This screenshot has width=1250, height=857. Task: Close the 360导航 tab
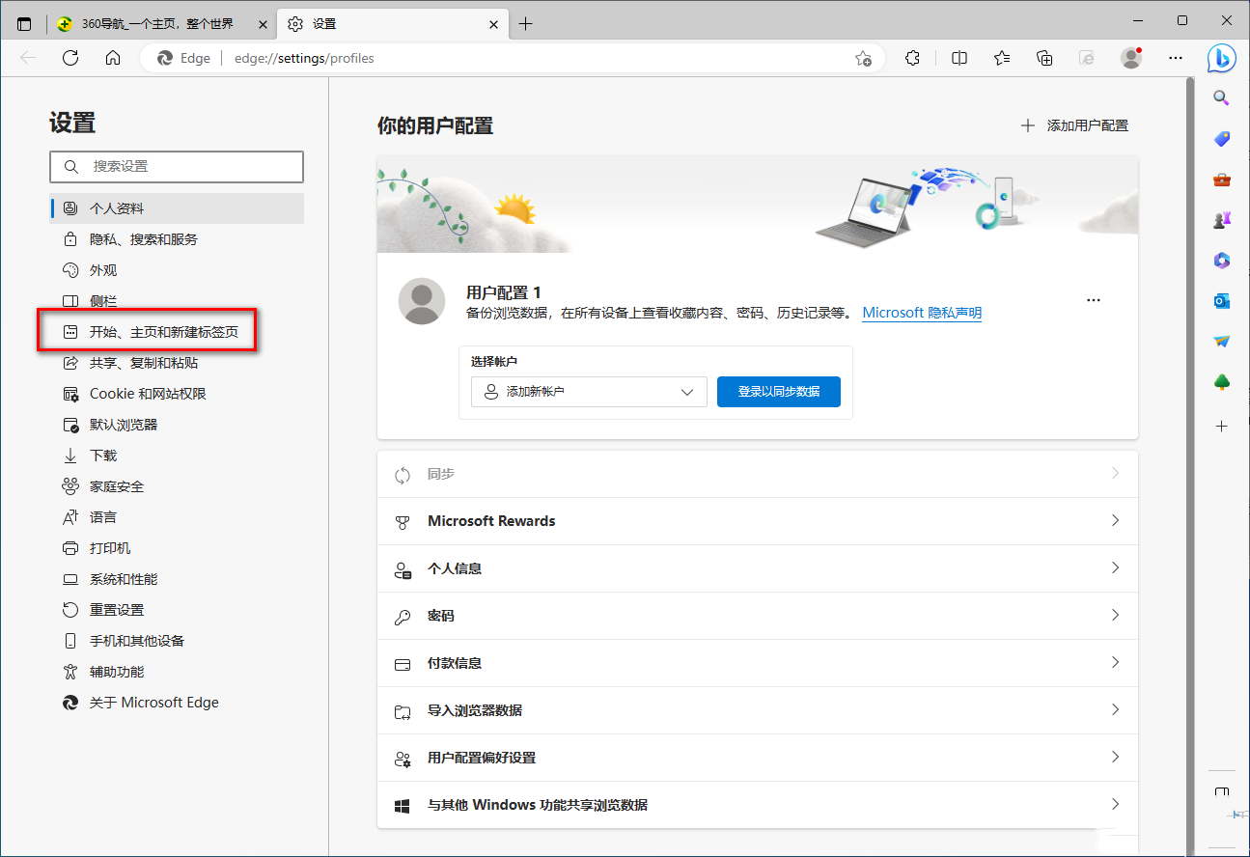click(x=263, y=24)
